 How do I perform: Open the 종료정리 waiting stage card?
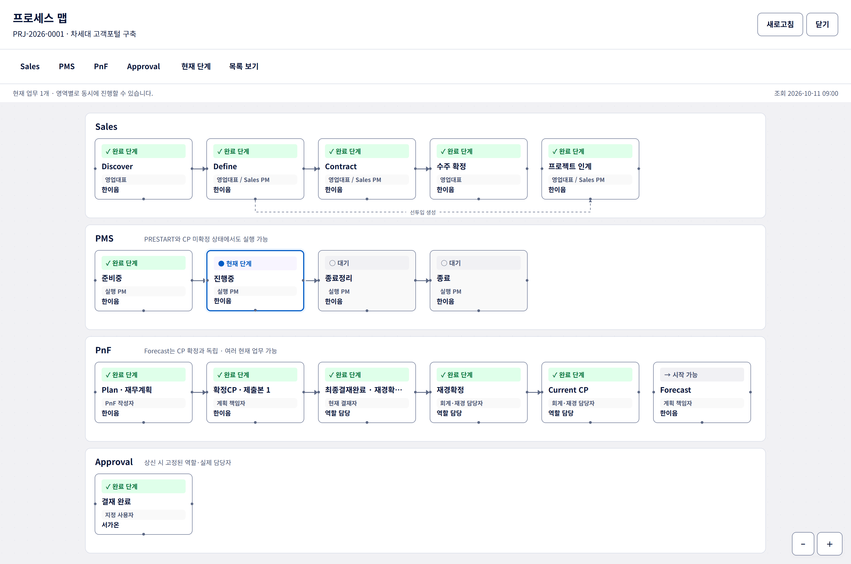pos(367,281)
